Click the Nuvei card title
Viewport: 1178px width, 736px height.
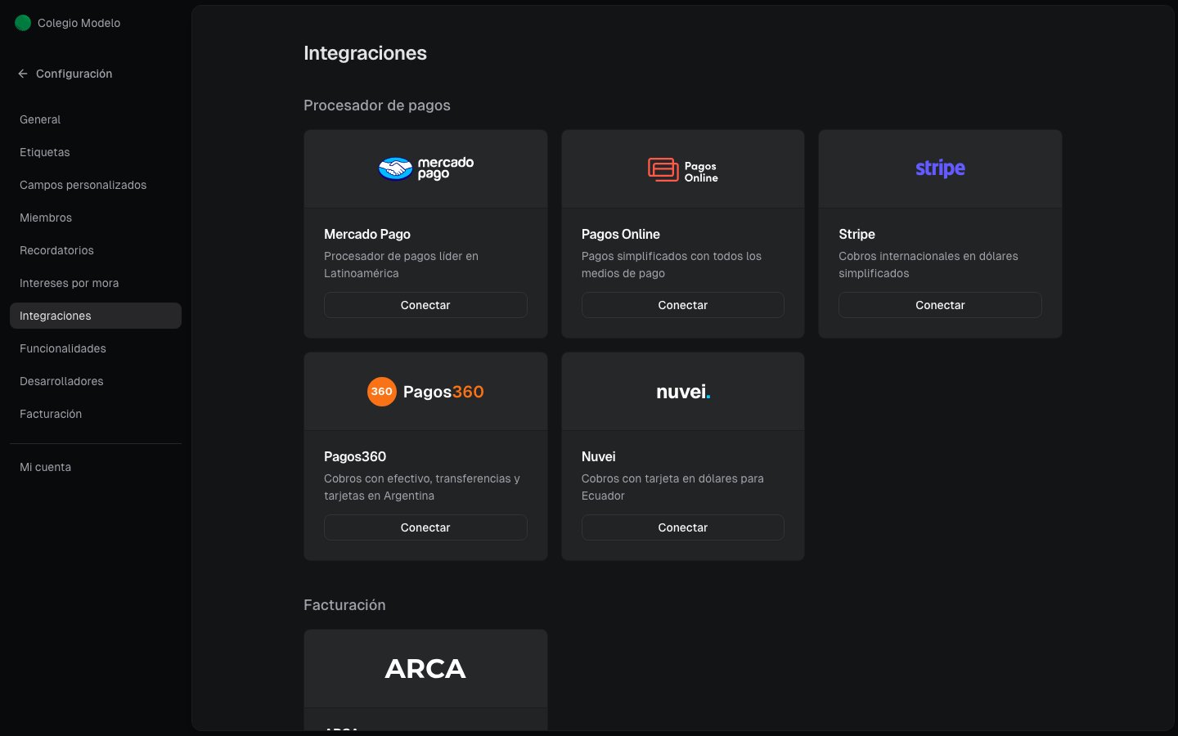[598, 456]
